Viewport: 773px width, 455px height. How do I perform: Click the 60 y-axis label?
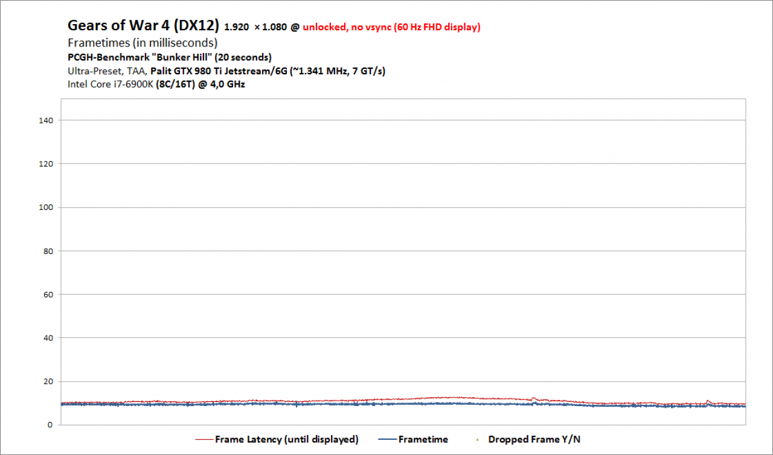[x=49, y=294]
